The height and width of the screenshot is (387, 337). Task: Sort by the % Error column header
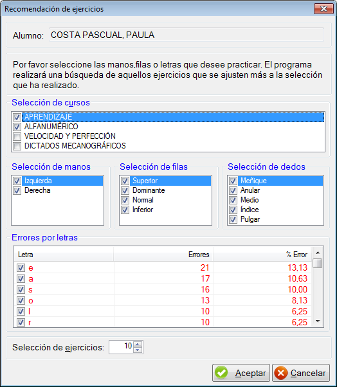pyautogui.click(x=262, y=255)
